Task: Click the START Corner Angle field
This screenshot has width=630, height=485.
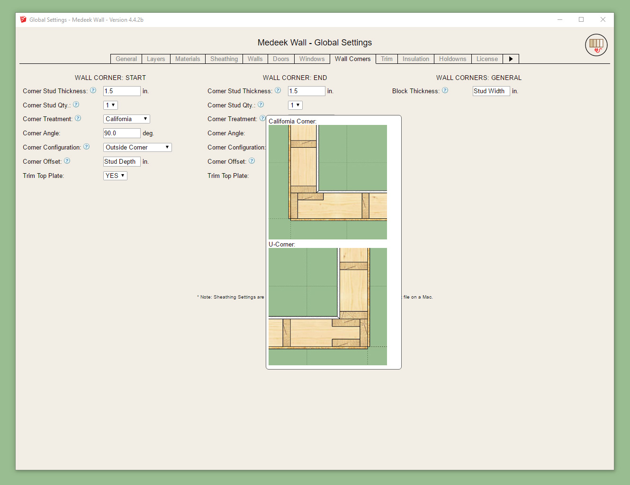Action: pyautogui.click(x=122, y=133)
